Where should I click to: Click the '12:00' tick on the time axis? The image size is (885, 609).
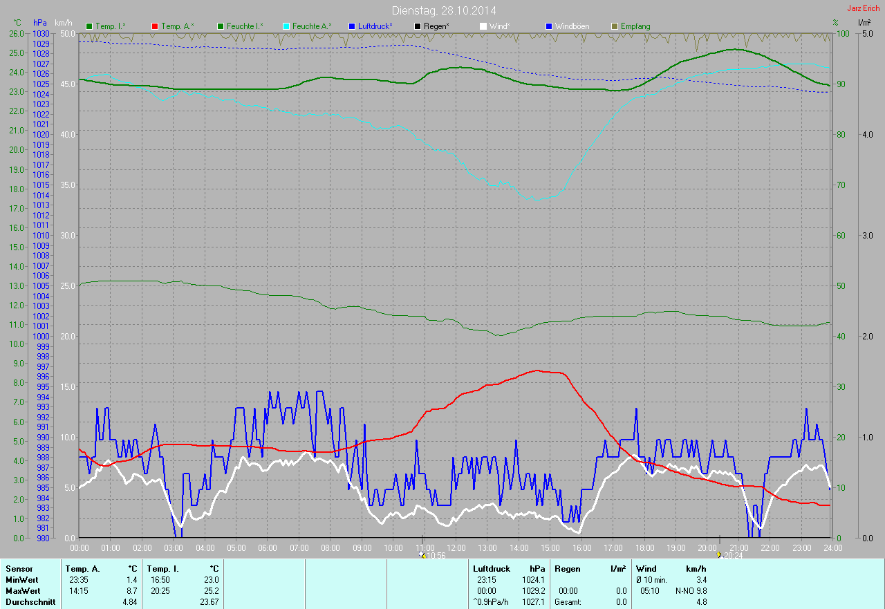coord(456,548)
